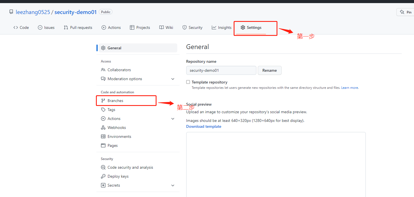Open the Pull requests tab
Viewport: 414px width, 197px height.
click(x=78, y=27)
